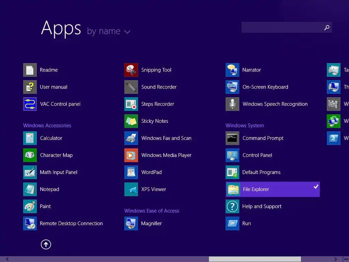349x262 pixels.
Task: Launch Windows Speech Recognition icon
Action: click(232, 104)
